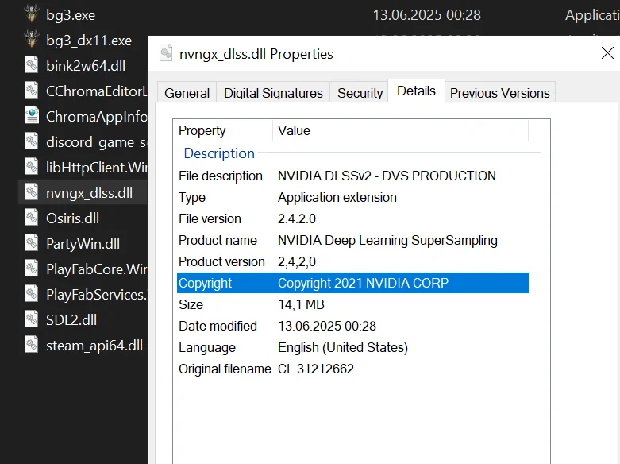620x464 pixels.
Task: Click the SDL2.dll file icon
Action: coord(32,319)
